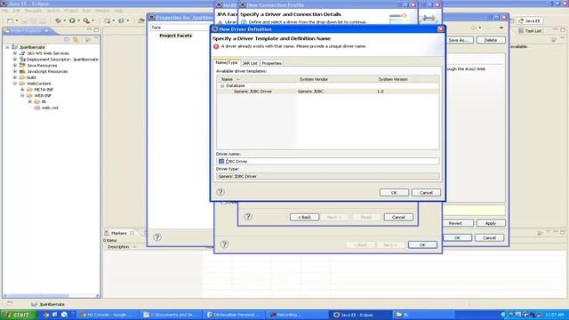This screenshot has height=320, width=569.
Task: Open help in New Connection Profile wizard
Action: [x=248, y=217]
